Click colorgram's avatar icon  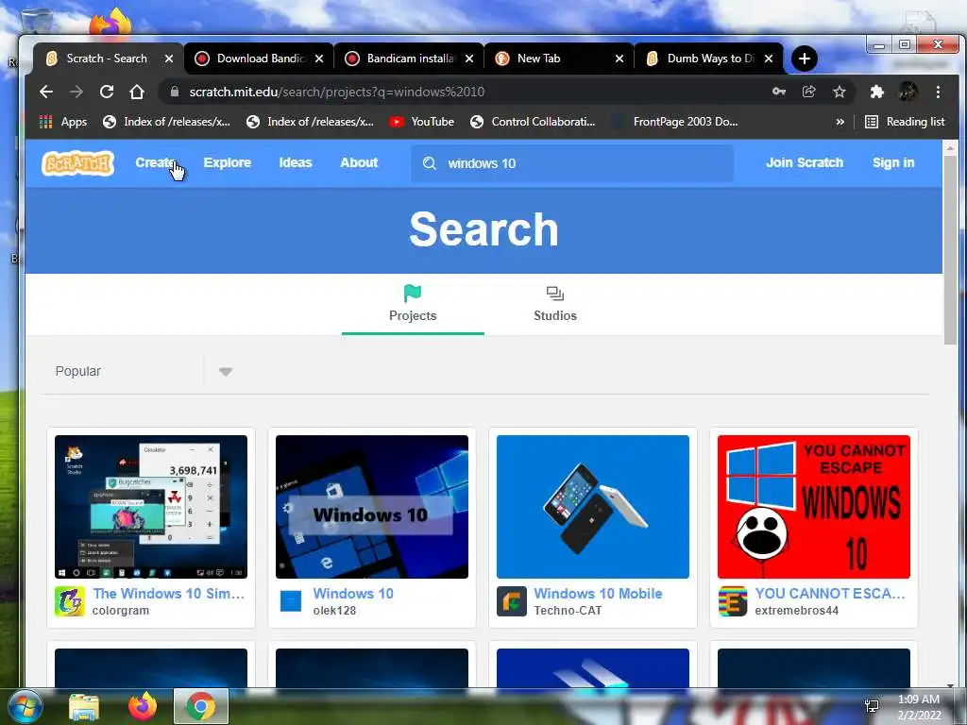click(70, 601)
